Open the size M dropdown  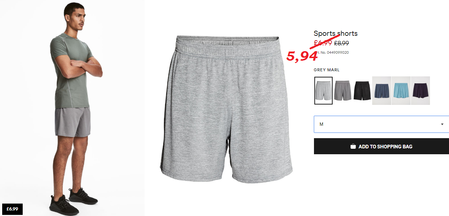coord(381,124)
